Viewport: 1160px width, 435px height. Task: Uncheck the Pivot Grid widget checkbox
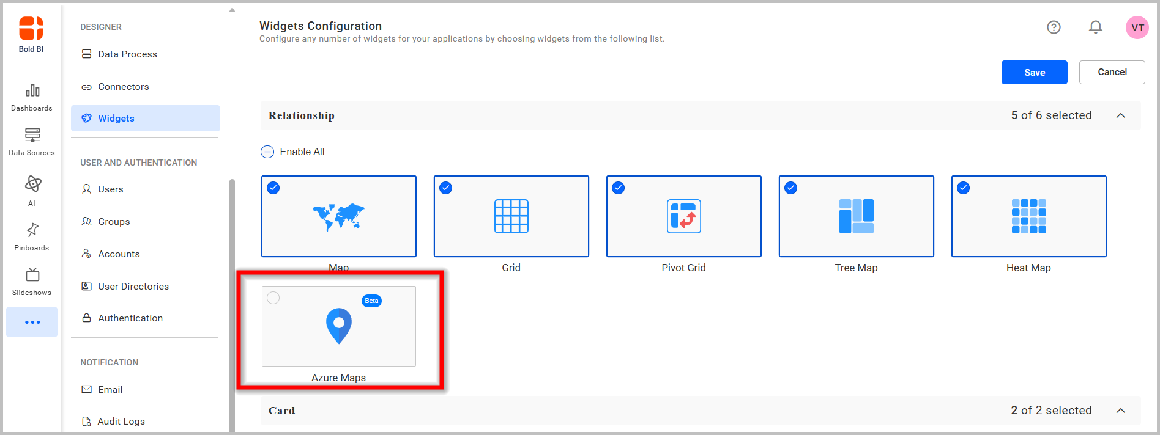coord(619,188)
